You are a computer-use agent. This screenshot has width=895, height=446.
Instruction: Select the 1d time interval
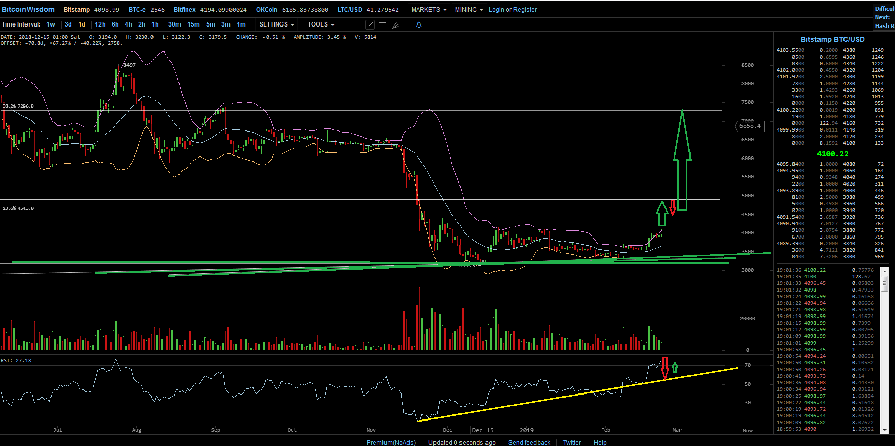(82, 24)
